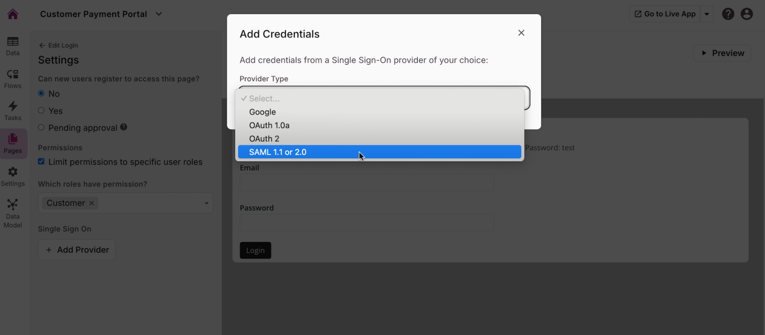Toggle Limit permissions to specific user roles
The height and width of the screenshot is (335, 765).
pos(41,162)
